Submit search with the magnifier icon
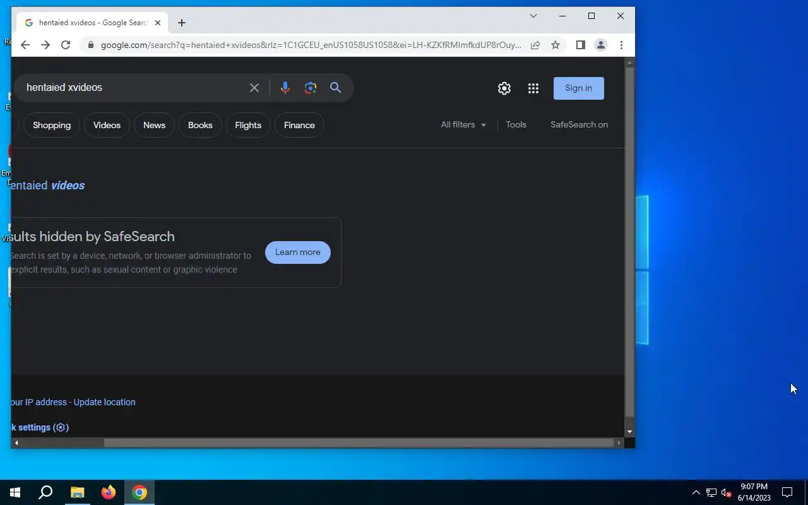Viewport: 808px width, 505px height. click(x=335, y=88)
